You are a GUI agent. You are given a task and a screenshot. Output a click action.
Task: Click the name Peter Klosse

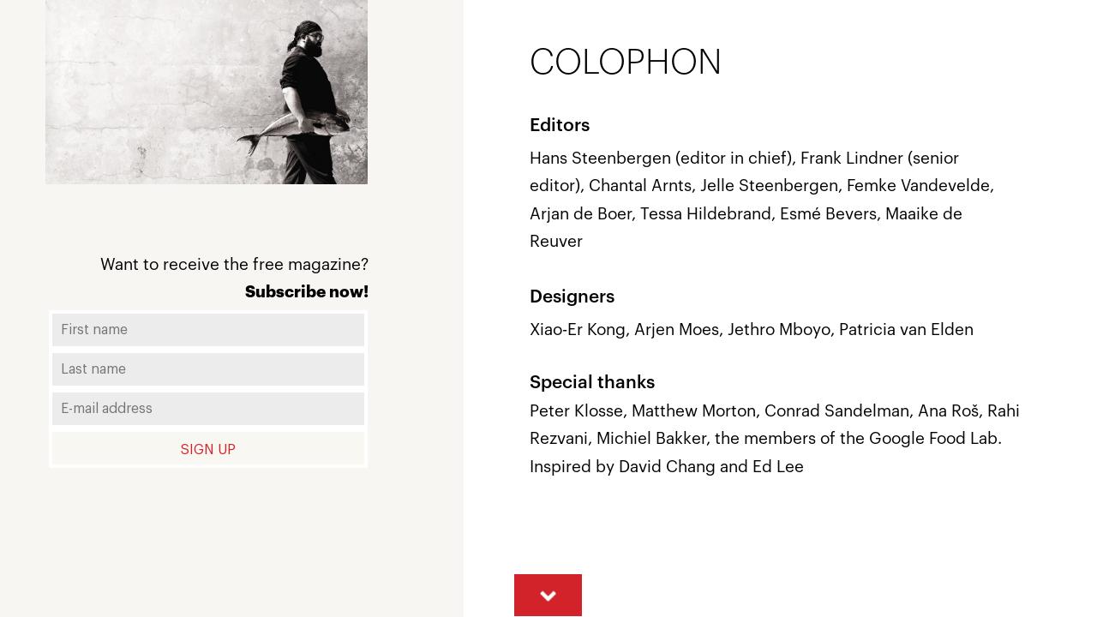click(x=576, y=410)
